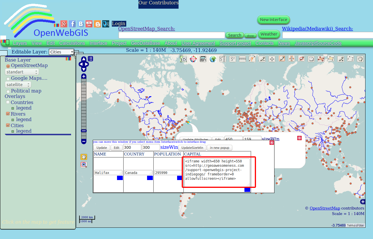Click the zoom in plus button
This screenshot has width=373, height=239.
click(x=84, y=77)
